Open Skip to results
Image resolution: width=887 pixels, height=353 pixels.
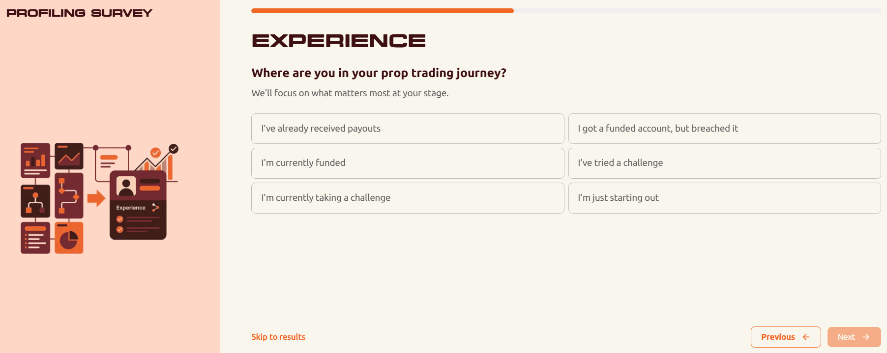[x=278, y=337]
